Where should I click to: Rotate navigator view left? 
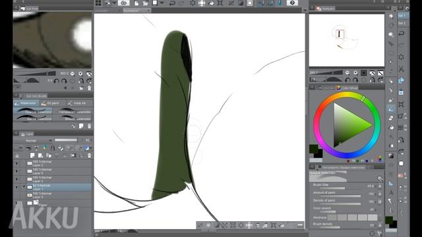tap(347, 80)
